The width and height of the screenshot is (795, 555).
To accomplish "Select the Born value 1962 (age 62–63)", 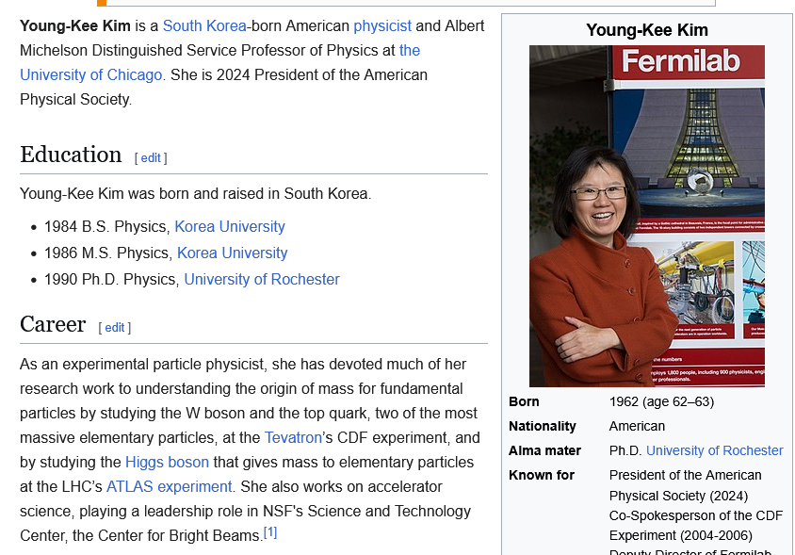I will [x=661, y=401].
